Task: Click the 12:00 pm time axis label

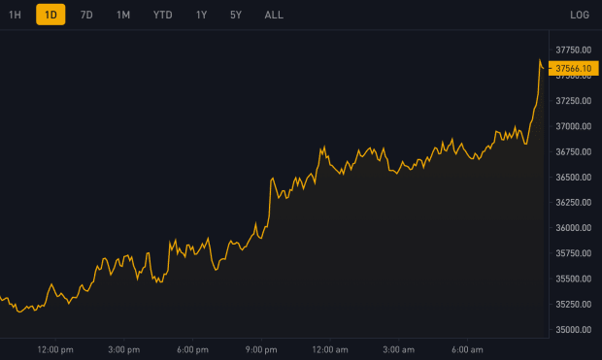Action: click(x=55, y=349)
